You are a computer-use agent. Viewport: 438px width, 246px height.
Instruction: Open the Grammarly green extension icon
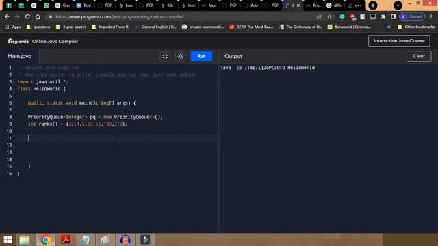342,16
